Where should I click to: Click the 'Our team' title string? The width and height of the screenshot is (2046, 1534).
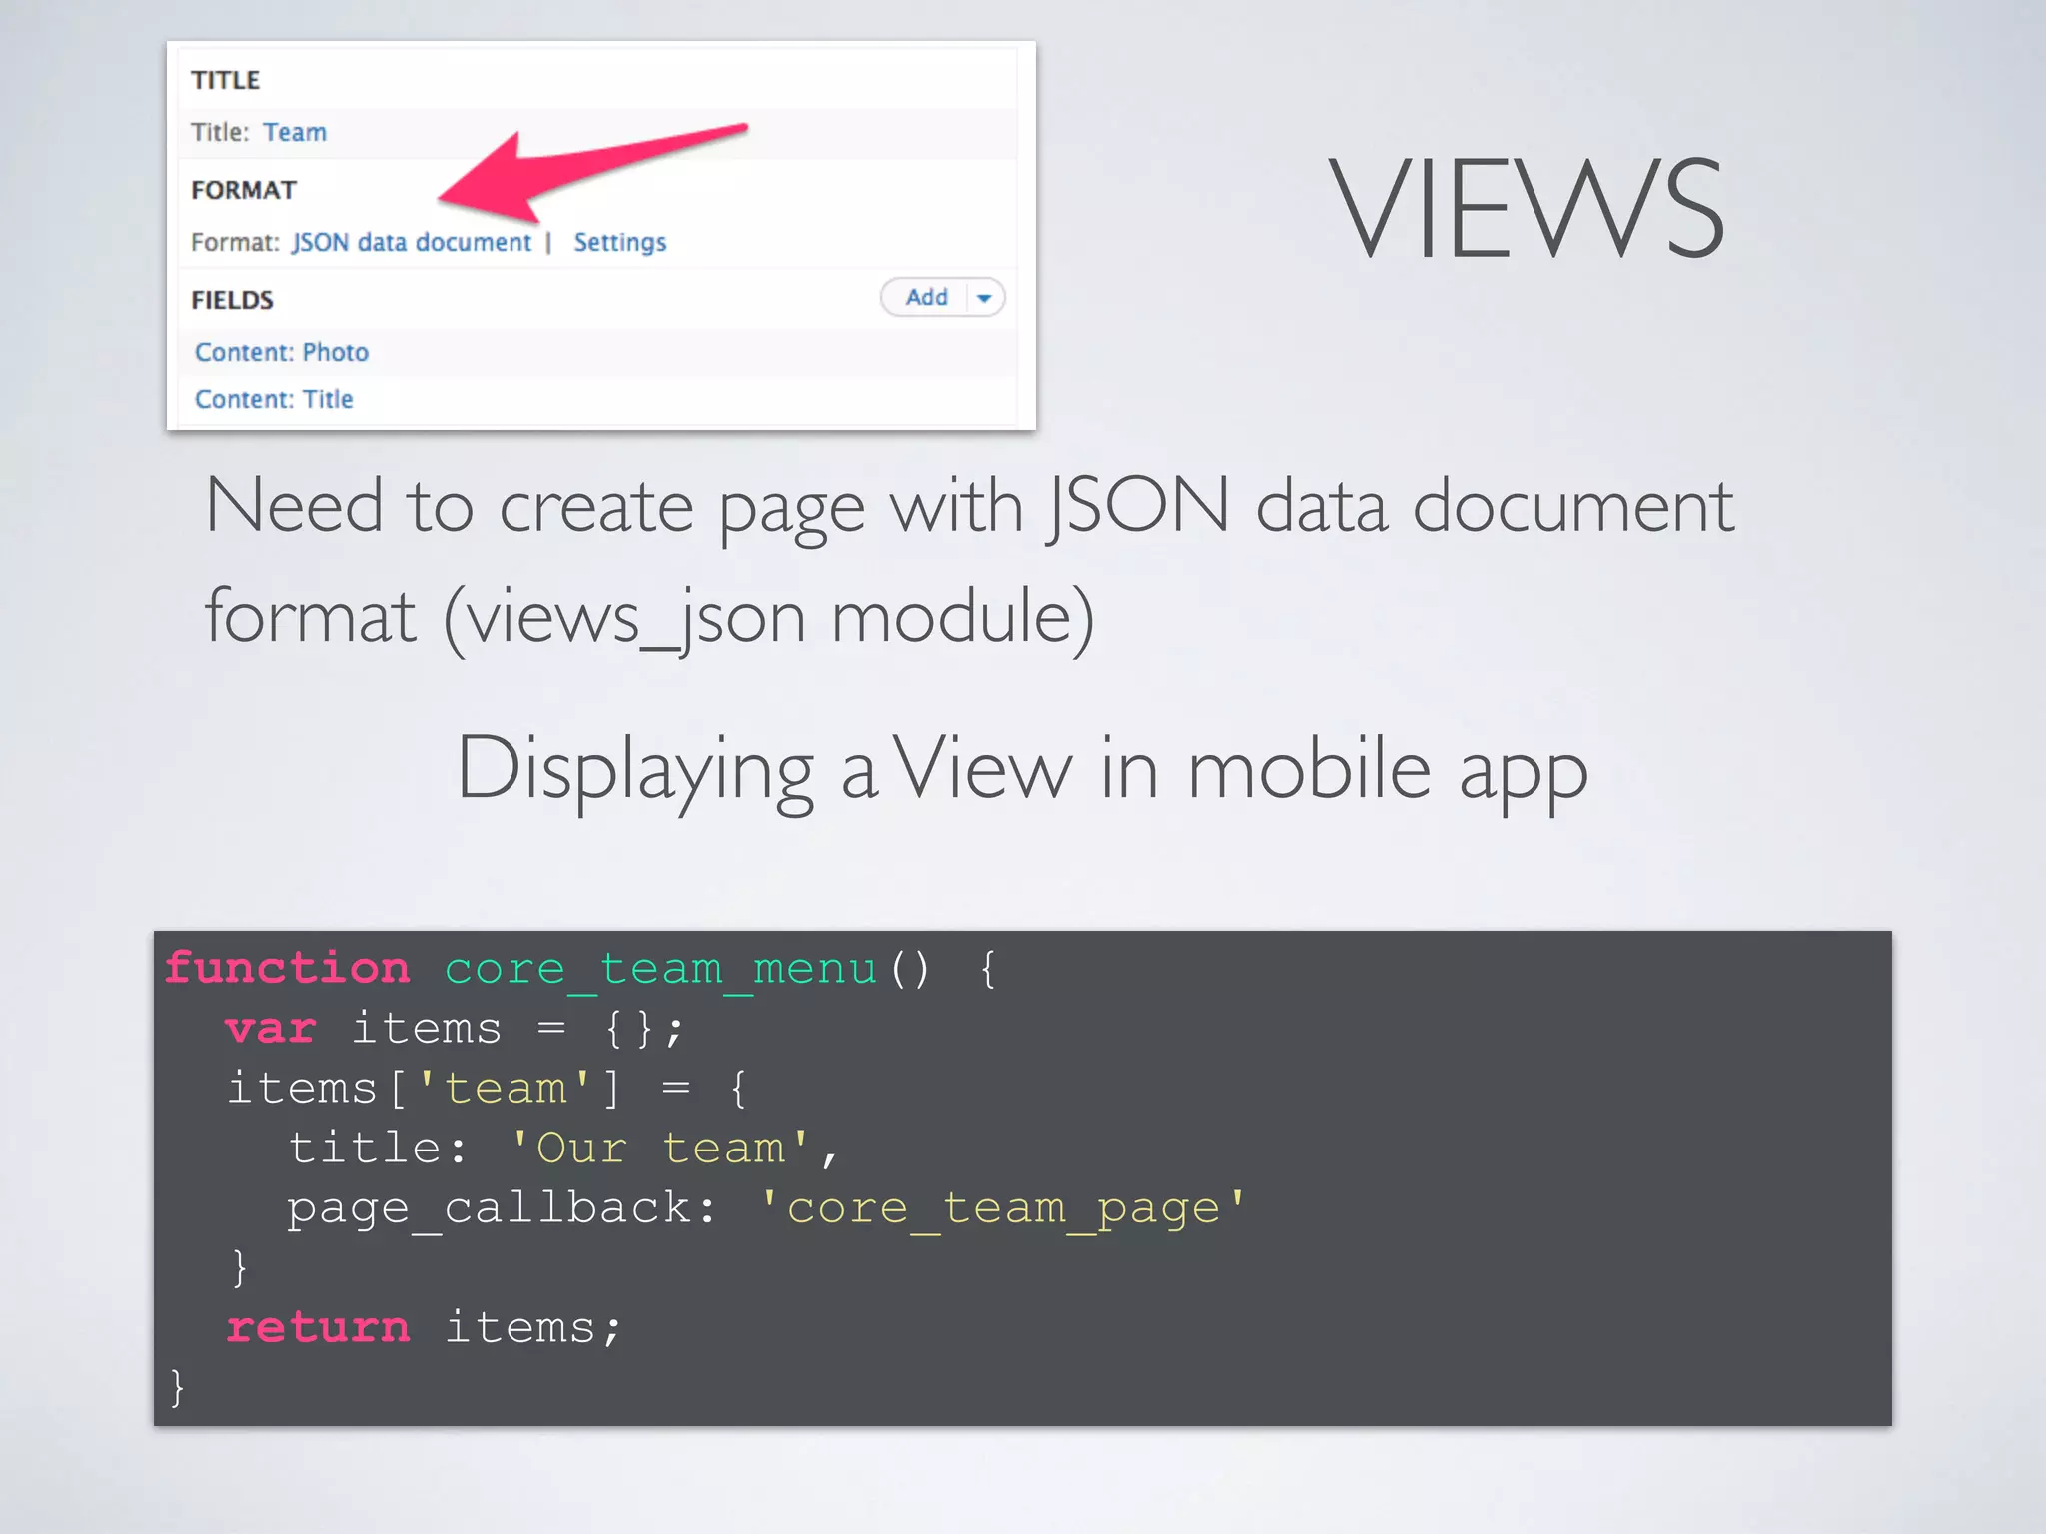coord(660,1149)
